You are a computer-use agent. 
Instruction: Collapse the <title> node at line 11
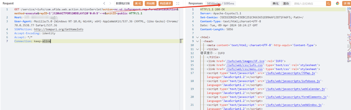click(197, 49)
